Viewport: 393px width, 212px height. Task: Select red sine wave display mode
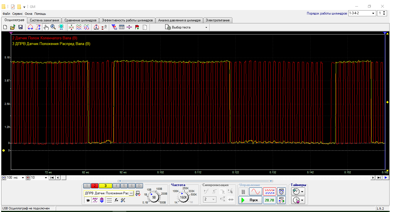tap(255, 191)
